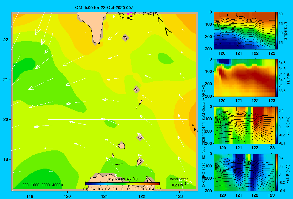Click the '0m' drifter depth label
This screenshot has height=199, width=293.
click(120, 14)
